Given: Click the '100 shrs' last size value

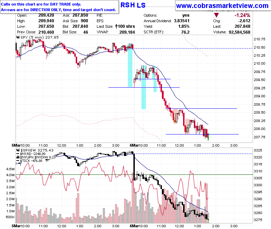Looking at the screenshot, I should (x=126, y=26).
